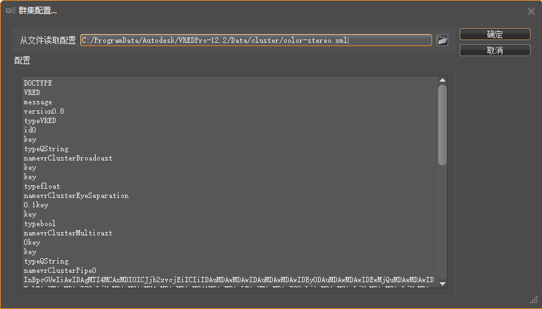Open the browse-for-file folder icon
This screenshot has width=542, height=309.
[442, 40]
